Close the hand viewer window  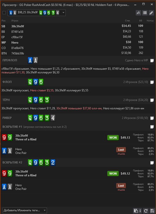tap(152, 4)
